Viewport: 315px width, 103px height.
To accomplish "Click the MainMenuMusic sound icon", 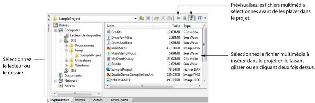I will click(x=109, y=53).
